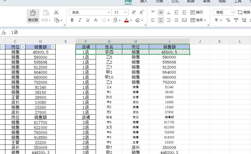Expand the Paste (粘贴) options arrow
This screenshot has width=251, height=154.
coord(50,20)
